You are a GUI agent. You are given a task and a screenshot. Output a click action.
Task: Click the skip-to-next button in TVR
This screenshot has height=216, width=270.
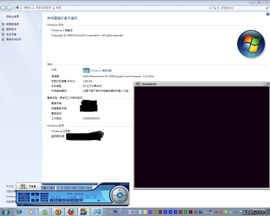[89, 188]
